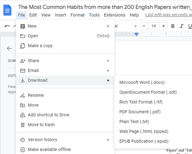This screenshot has height=154, width=192.
Task: Click the font size field showing 14
Action: click(x=154, y=26)
